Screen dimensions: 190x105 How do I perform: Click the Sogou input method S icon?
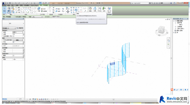click(172, 89)
